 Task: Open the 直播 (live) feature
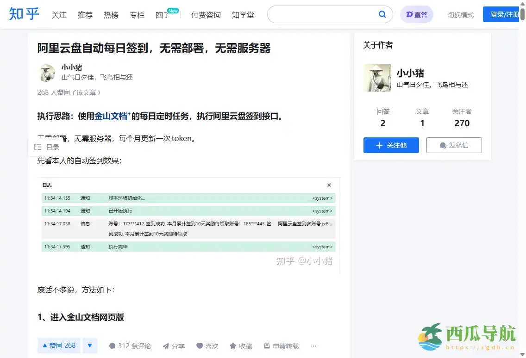click(416, 14)
